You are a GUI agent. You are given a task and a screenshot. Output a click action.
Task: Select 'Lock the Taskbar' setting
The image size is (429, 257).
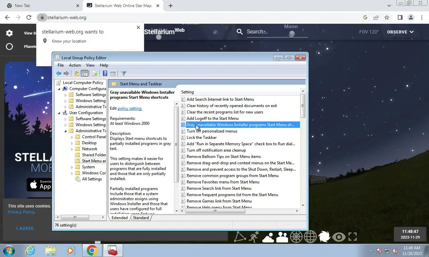[x=201, y=138]
